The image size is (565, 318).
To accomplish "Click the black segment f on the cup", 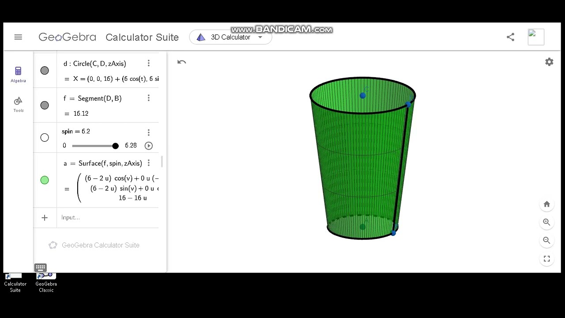I will click(401, 168).
